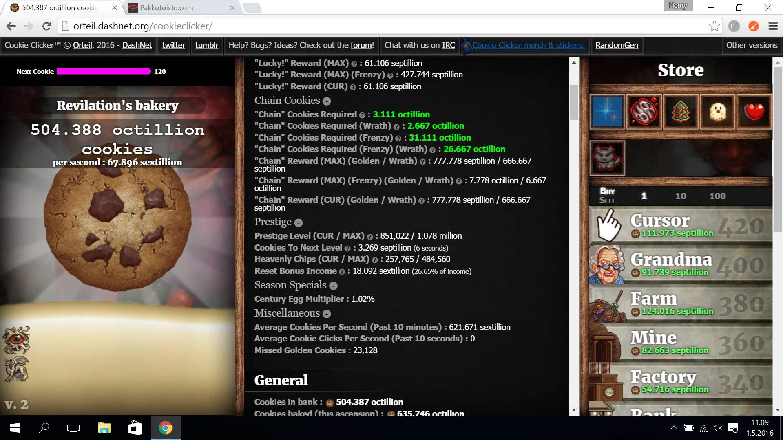The height and width of the screenshot is (440, 783).
Task: Collapse the Chain Cookies section
Action: [327, 101]
